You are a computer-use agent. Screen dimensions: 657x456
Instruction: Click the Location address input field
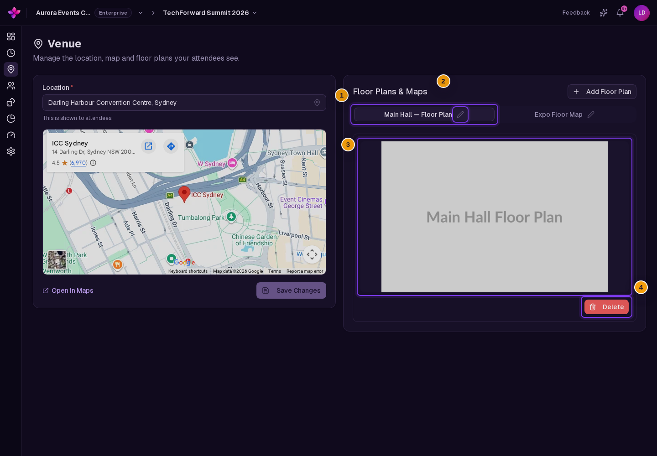[184, 103]
